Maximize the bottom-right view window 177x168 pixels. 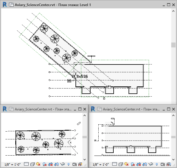point(169,109)
